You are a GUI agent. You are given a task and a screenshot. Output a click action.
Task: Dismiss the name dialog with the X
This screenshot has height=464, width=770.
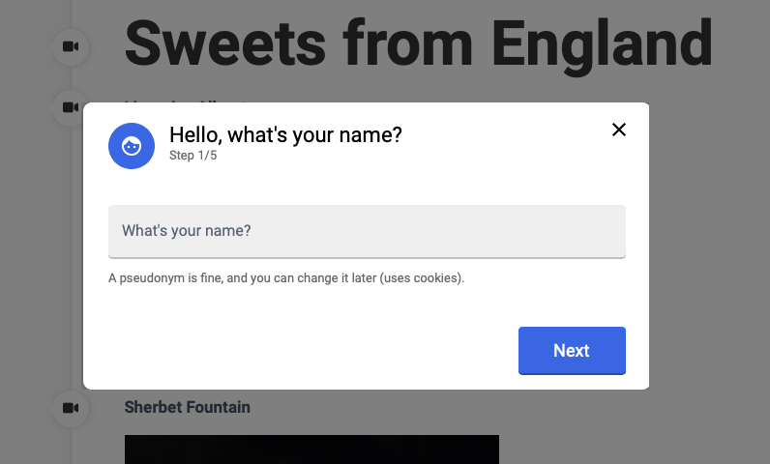coord(619,130)
